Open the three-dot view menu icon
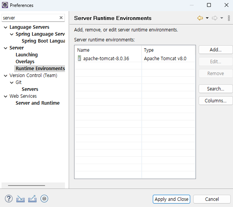Image resolution: width=233 pixels, height=207 pixels. click(229, 18)
